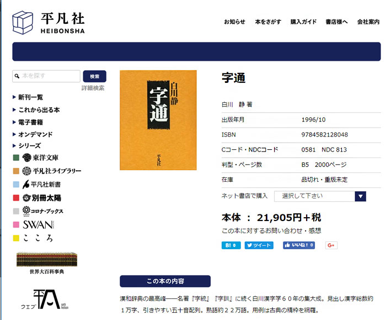The width and height of the screenshot is (386, 320).
Task: Expand the シリーズ sidebar item
Action: tap(26, 145)
